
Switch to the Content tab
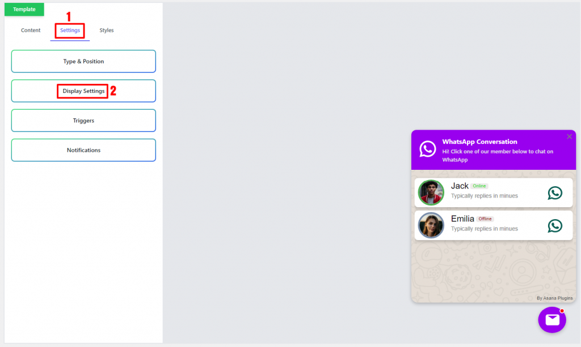(31, 30)
